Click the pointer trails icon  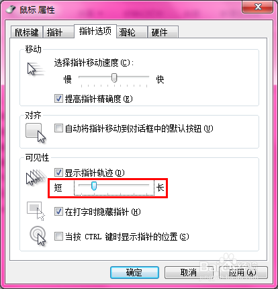tap(36, 177)
